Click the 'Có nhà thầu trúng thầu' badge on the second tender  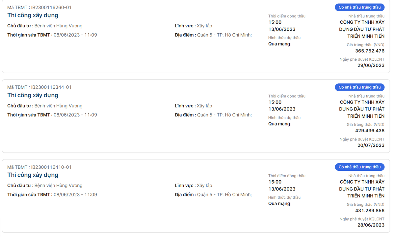pyautogui.click(x=359, y=87)
